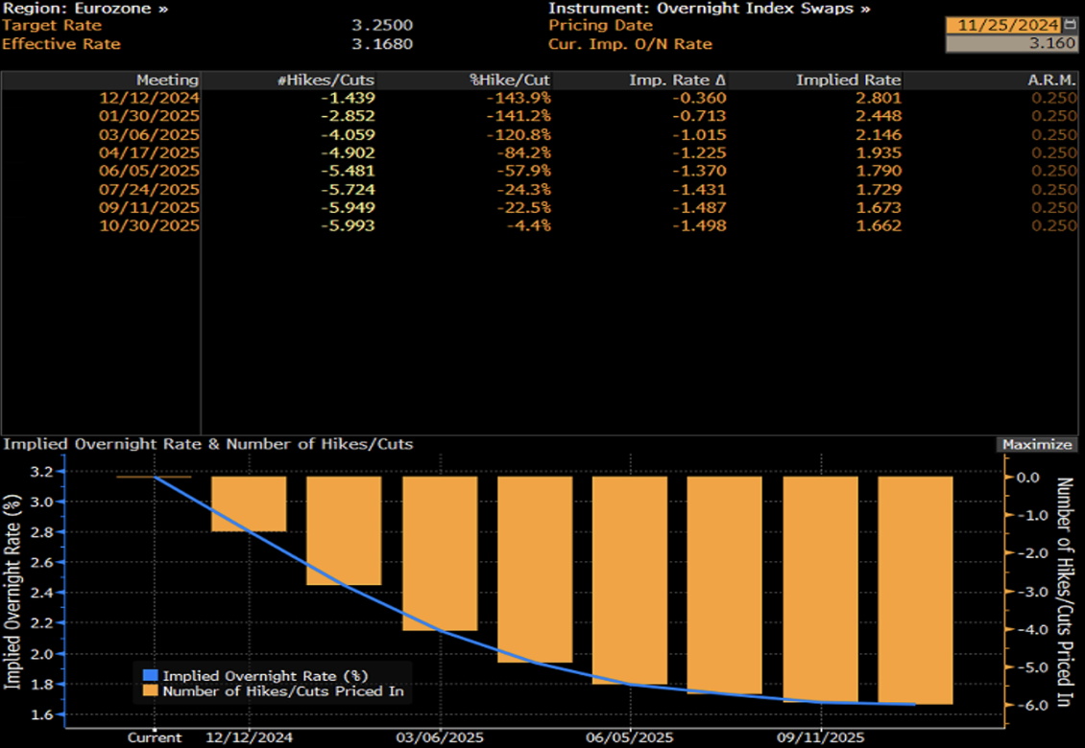
Task: Open the Instrument: Overnight Index Swaps selector
Action: pyautogui.click(x=710, y=9)
